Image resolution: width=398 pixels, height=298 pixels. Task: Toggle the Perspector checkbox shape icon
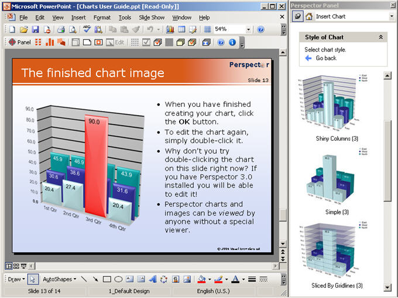[146, 42]
